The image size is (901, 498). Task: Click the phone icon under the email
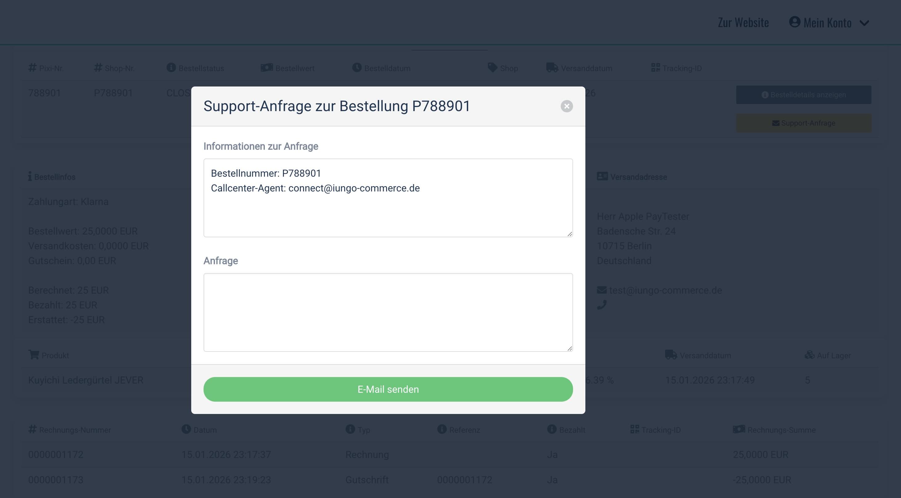point(602,305)
